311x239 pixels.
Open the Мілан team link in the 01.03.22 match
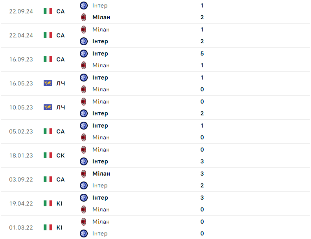(x=101, y=222)
